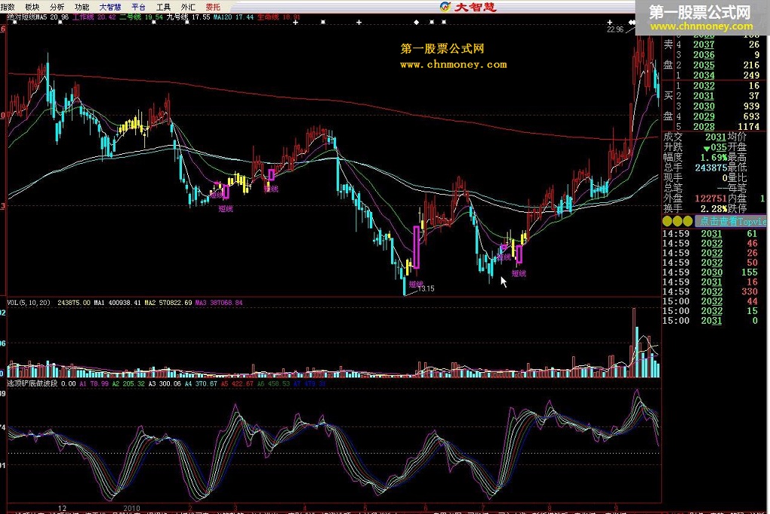
Task: Click the 15:00 tick row with volume 0
Action: pyautogui.click(x=710, y=321)
